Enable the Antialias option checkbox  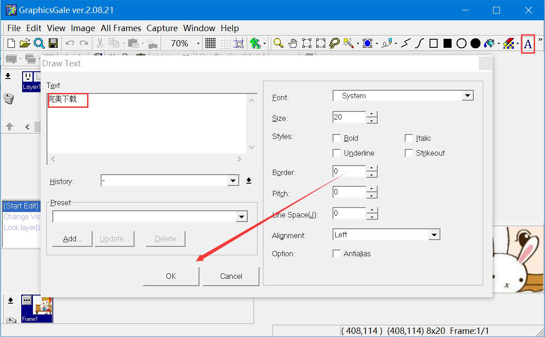click(337, 254)
